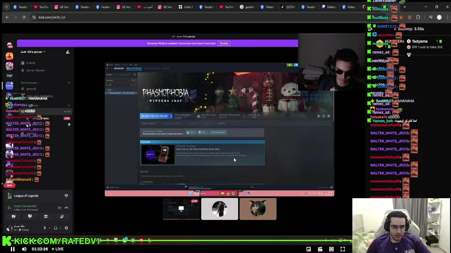This screenshot has height=253, width=451.
Task: Deafen Discord headphones
Action: 55,228
